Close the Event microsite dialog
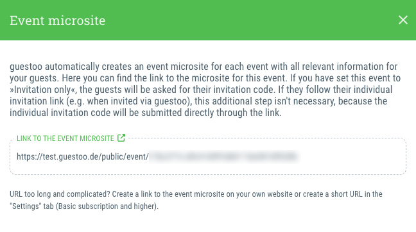 coord(403,20)
